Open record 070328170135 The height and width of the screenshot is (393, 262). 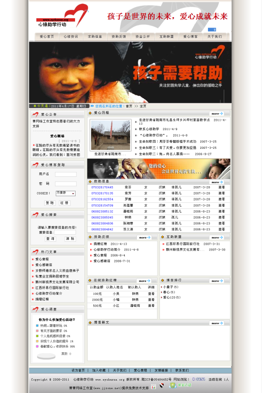102,193
